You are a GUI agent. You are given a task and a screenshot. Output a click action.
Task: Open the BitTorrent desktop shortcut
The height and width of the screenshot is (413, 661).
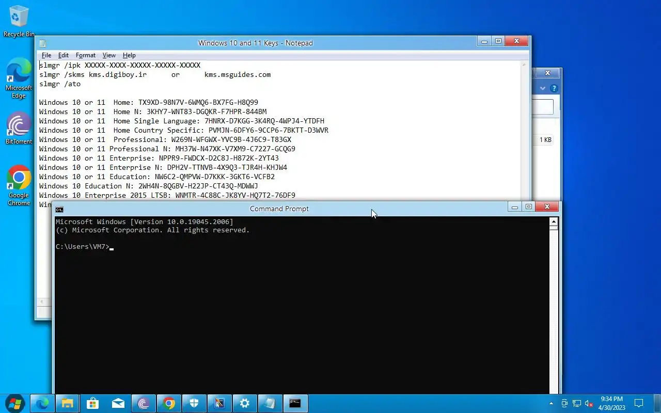coord(19,129)
